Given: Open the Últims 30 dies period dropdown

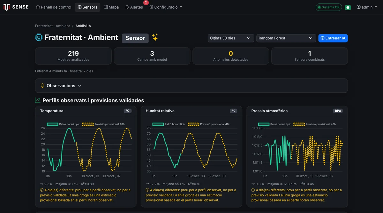Looking at the screenshot, I should 231,38.
